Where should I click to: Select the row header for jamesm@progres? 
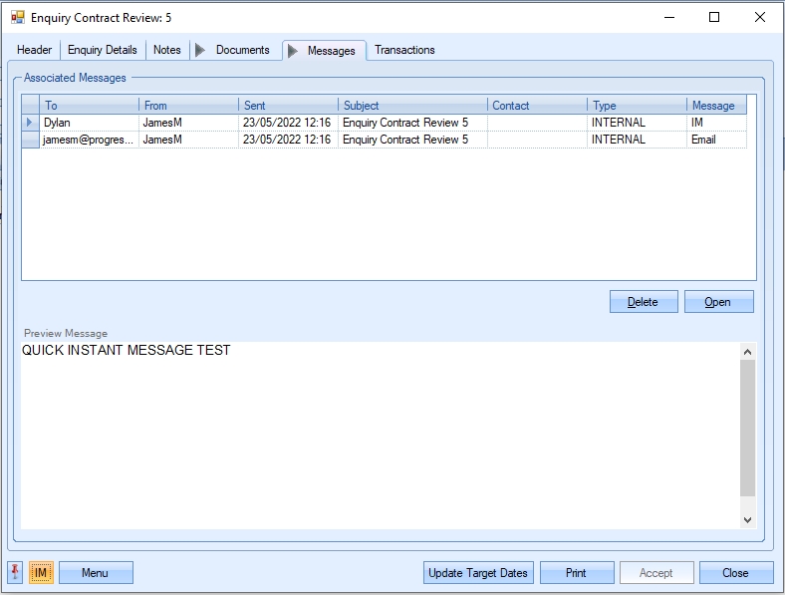(31, 140)
